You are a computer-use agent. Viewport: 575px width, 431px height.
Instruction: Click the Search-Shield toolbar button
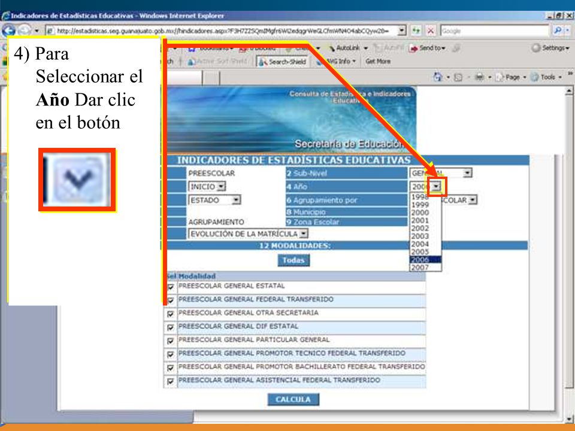282,62
